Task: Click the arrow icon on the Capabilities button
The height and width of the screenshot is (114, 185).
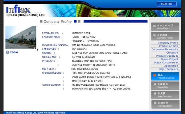Action: point(155,84)
